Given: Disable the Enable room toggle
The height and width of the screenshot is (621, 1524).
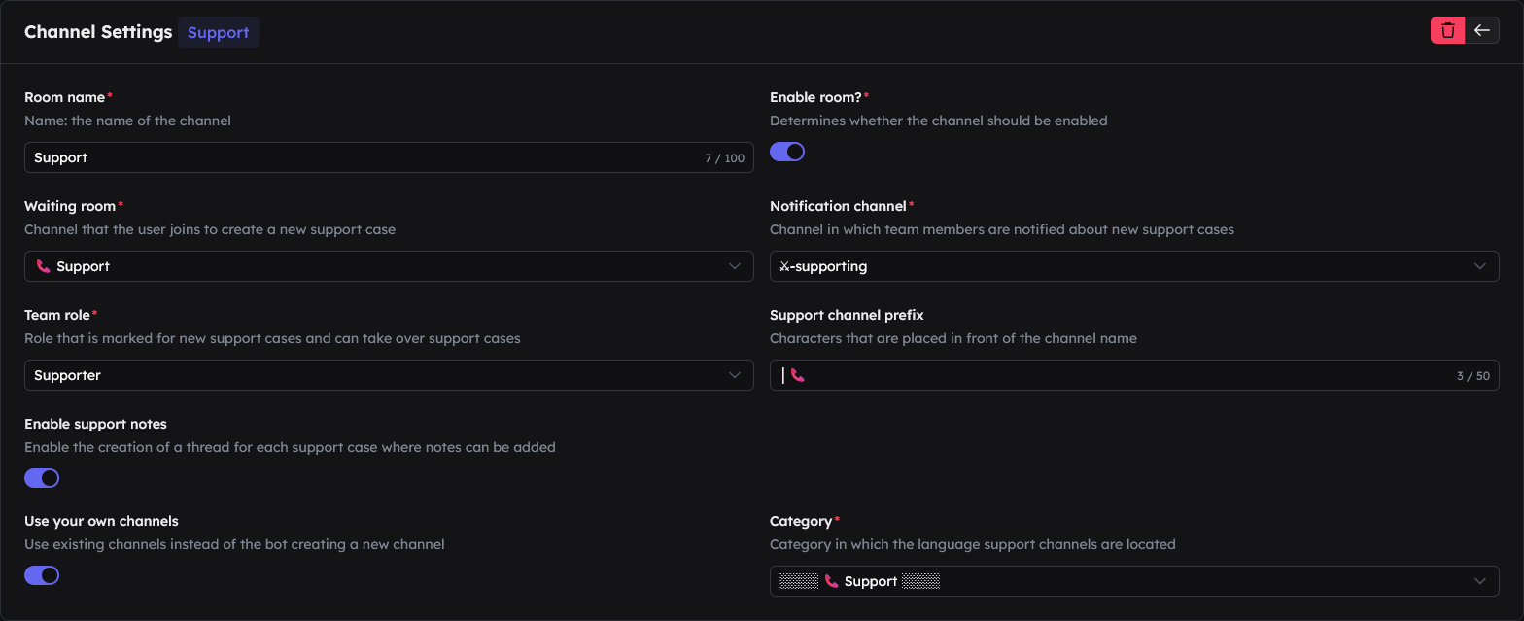Looking at the screenshot, I should (x=787, y=152).
